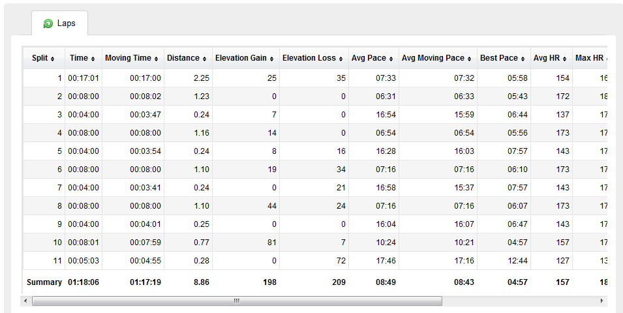The width and height of the screenshot is (623, 313).
Task: Select the Max HR column header
Action: click(590, 59)
